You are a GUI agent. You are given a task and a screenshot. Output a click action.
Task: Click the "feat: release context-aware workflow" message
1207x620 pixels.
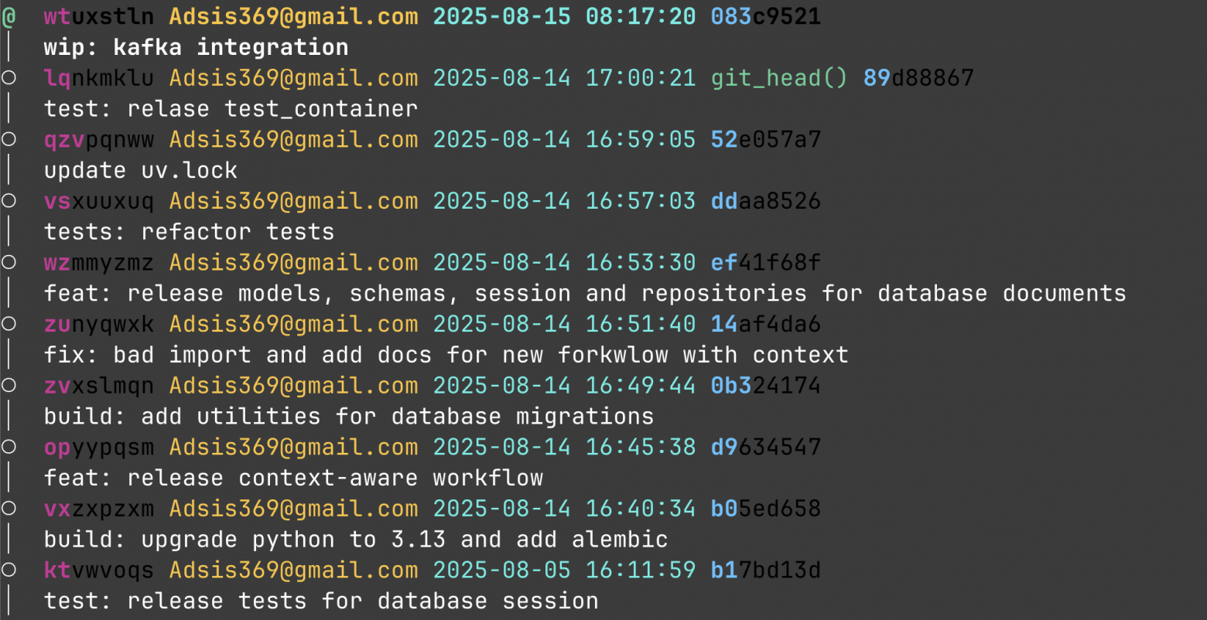[293, 478]
